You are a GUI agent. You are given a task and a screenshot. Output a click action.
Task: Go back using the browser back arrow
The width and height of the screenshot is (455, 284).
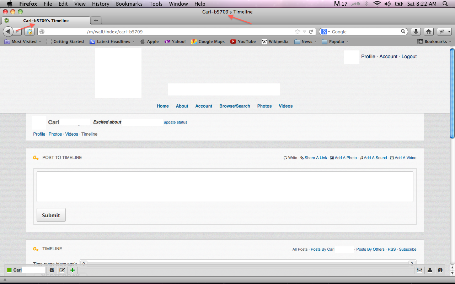(x=8, y=32)
